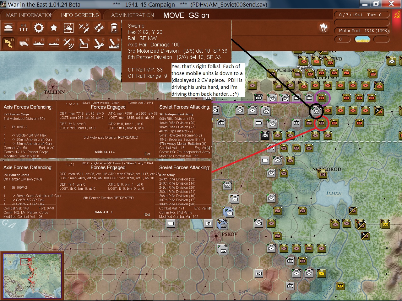Screen dimensions: 402x301
Task: Select F7 bomb airfield mode
Action: pyautogui.click(x=99, y=43)
